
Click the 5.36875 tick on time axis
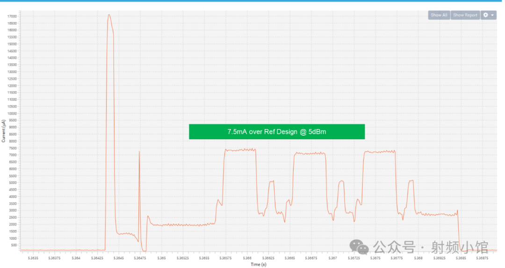point(482,258)
